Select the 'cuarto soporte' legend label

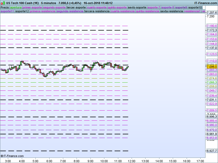click(97, 8)
